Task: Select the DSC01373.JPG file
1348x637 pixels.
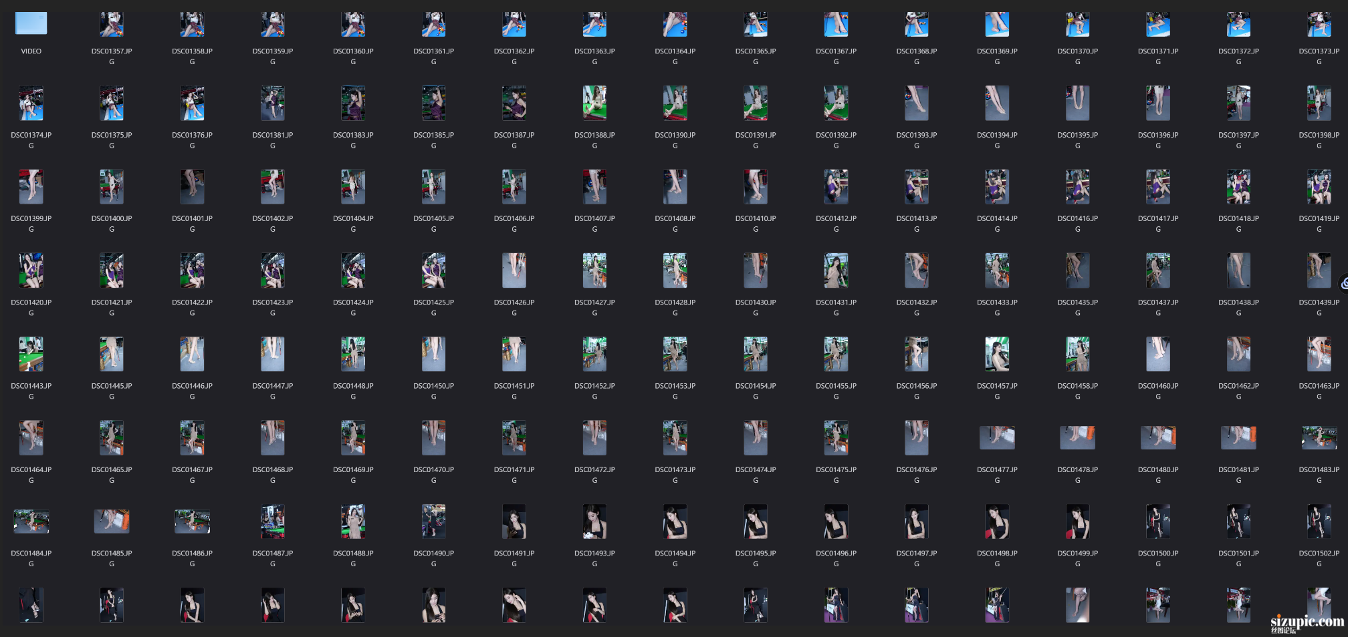Action: tap(1319, 24)
